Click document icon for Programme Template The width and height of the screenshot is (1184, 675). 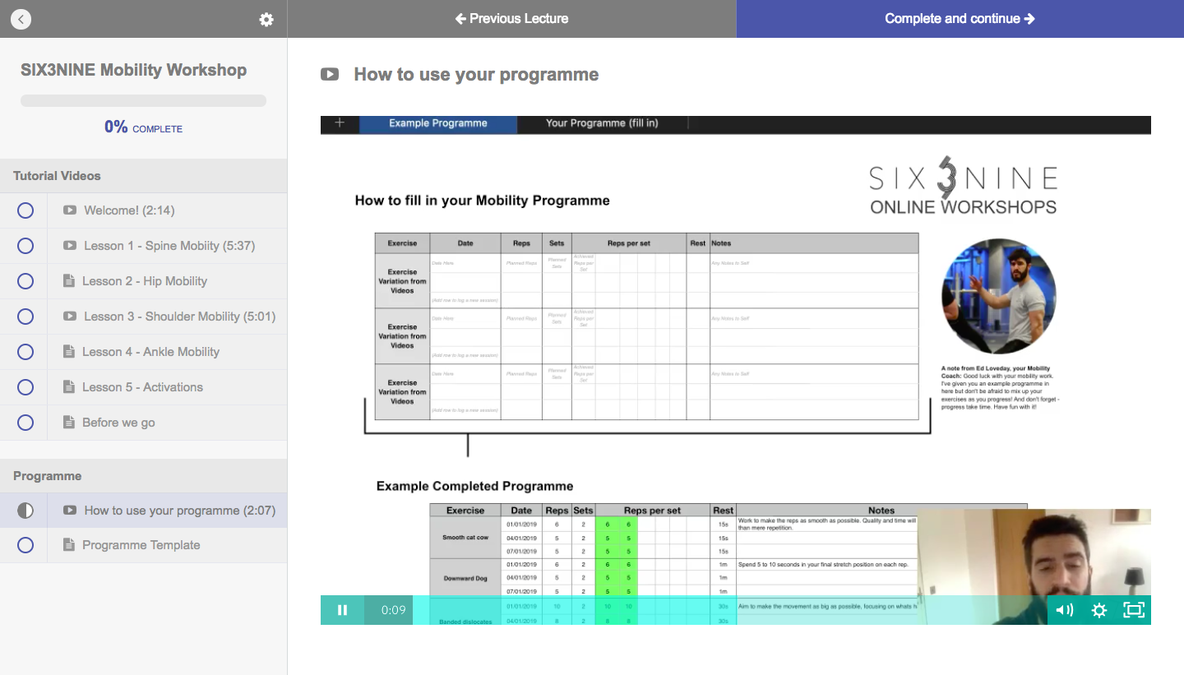(69, 545)
